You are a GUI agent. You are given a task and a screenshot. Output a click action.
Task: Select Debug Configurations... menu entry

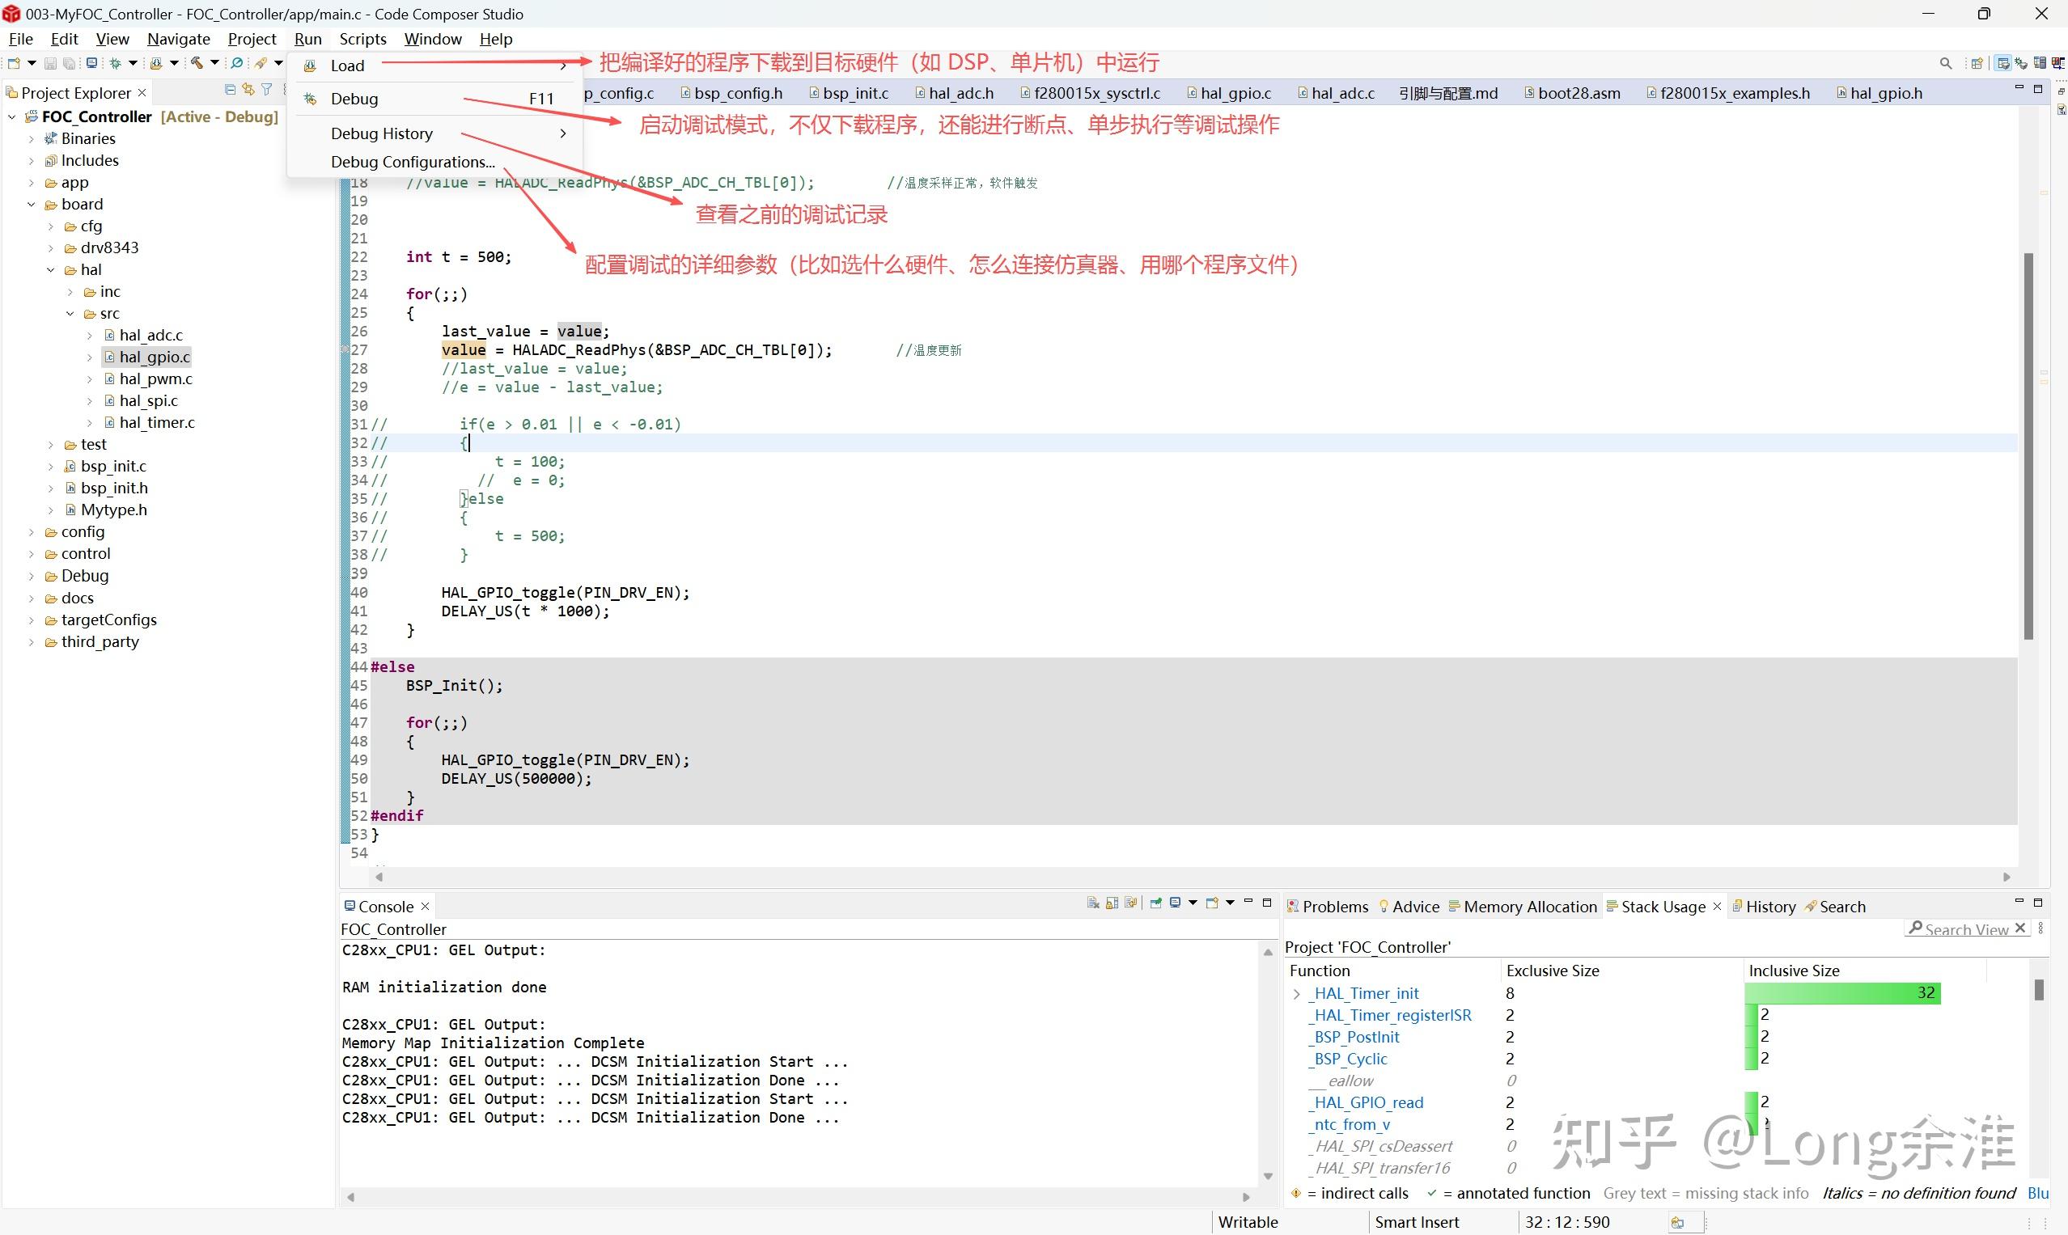(x=413, y=163)
